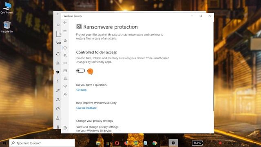Open Delivery Optimization in Settings window
This screenshot has width=261, height=147.
58,63
